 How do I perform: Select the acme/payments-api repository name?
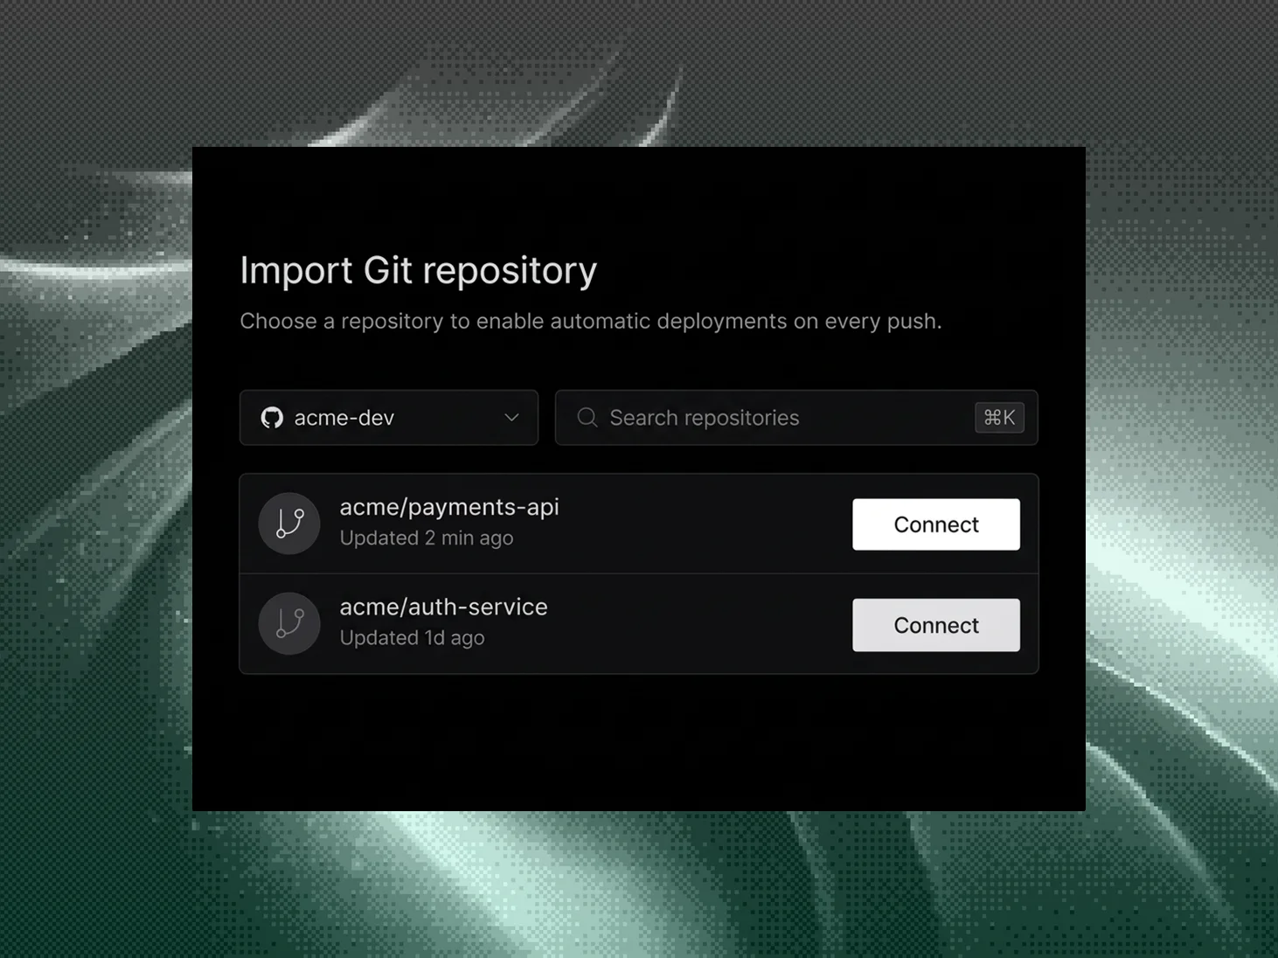449,507
